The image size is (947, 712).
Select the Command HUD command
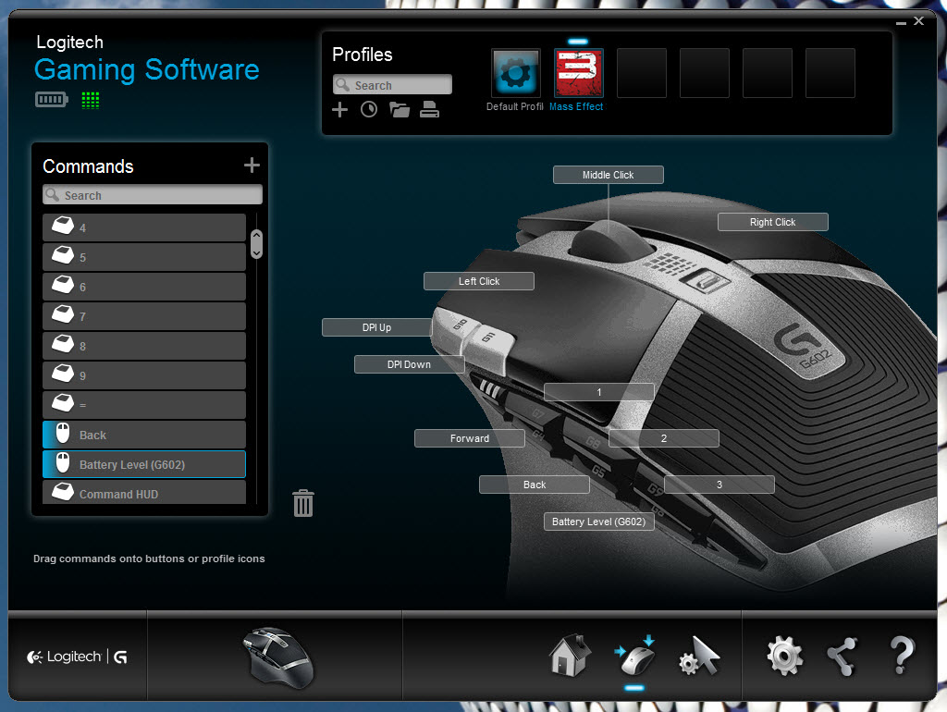pos(144,492)
